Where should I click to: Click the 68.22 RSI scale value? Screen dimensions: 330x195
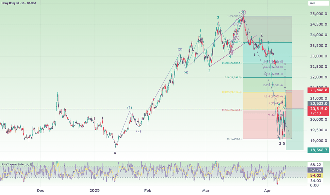click(x=315, y=165)
